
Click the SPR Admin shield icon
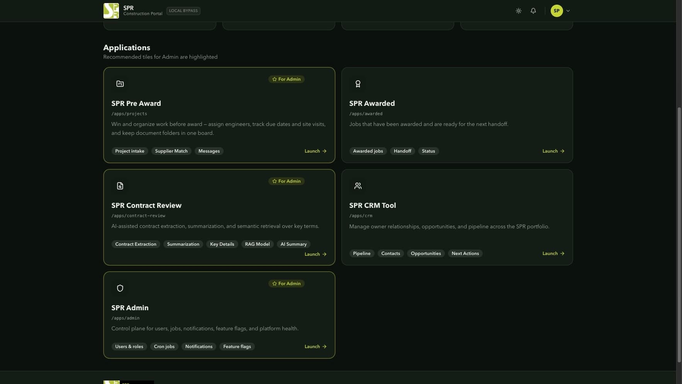point(120,288)
